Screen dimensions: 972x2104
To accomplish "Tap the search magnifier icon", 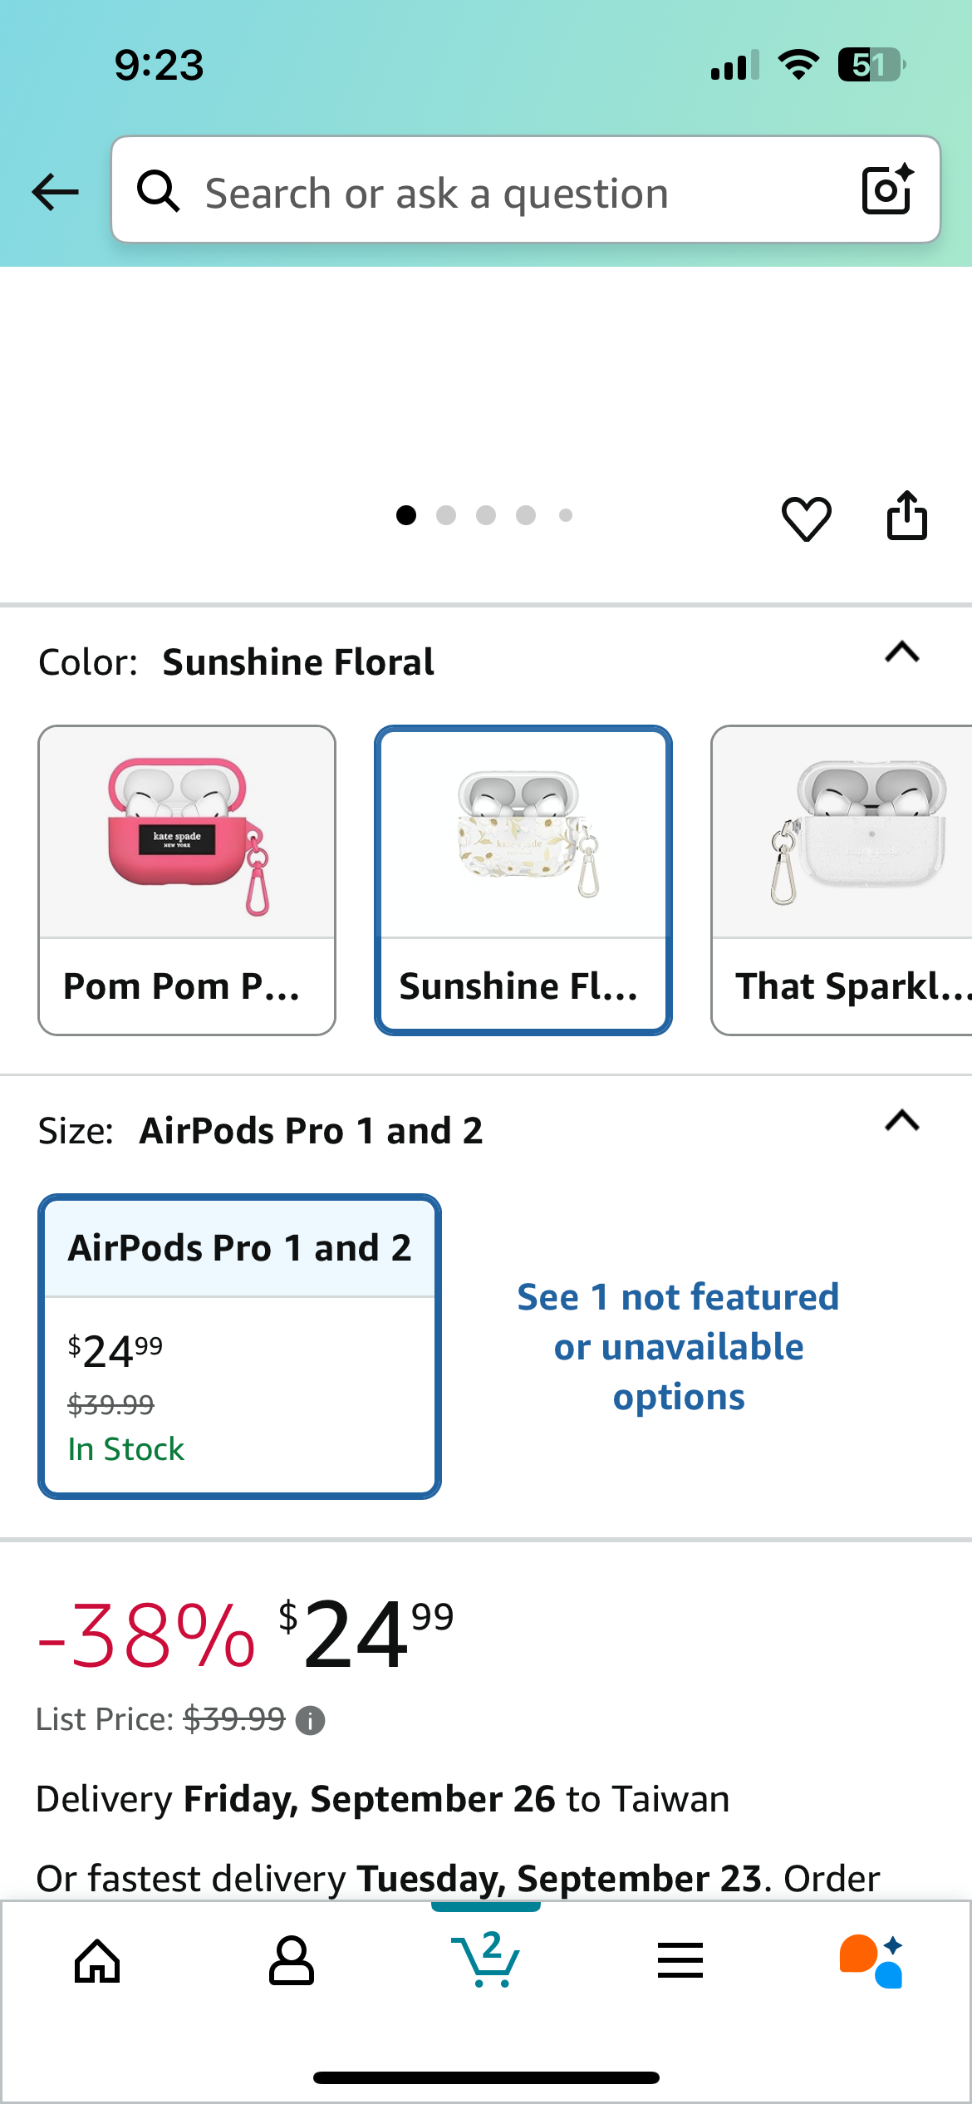I will 158,191.
